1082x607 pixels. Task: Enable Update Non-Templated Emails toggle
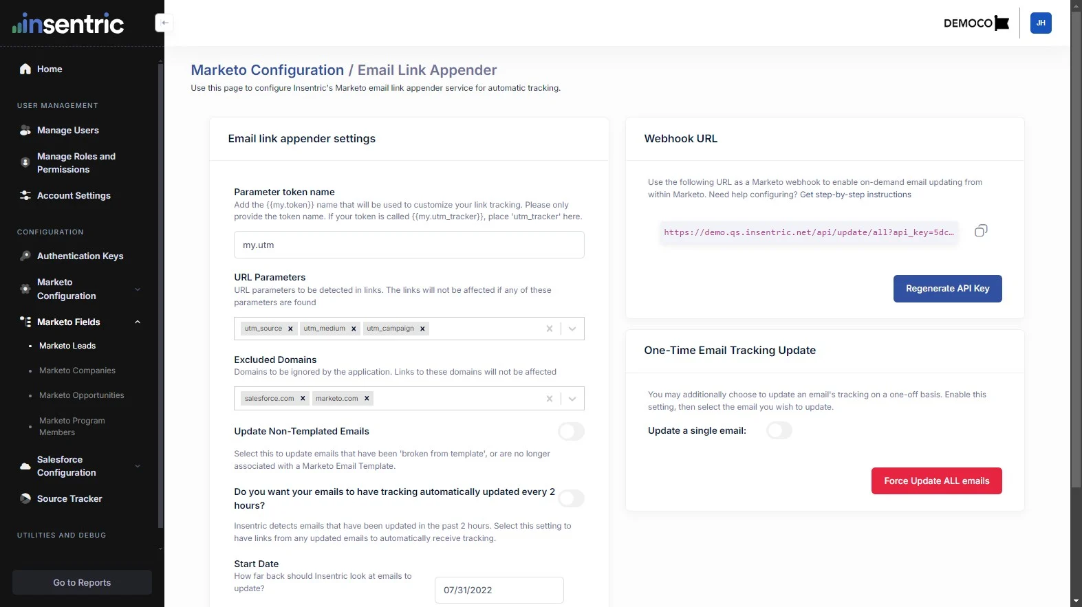571,431
